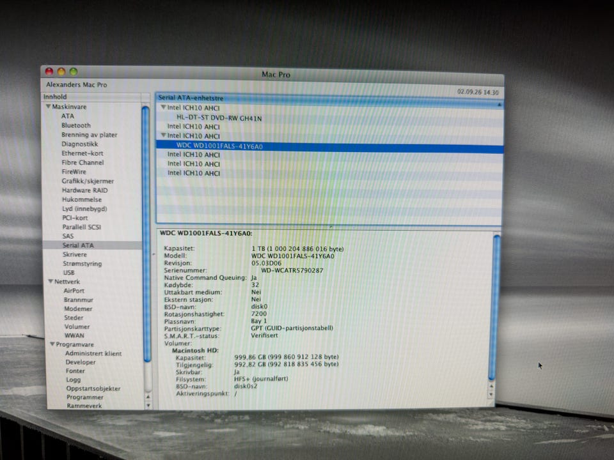Minimize the Mac Pro window with yellow button

pyautogui.click(x=61, y=72)
